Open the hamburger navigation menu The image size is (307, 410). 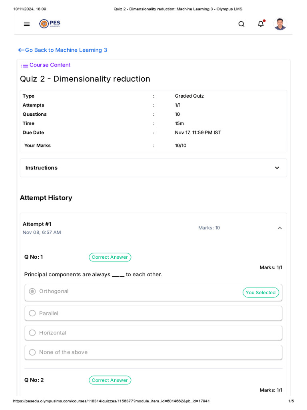click(27, 24)
